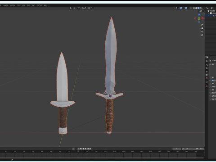Toggle viewport overlays display
Screen dimensions: 216x162
(x=186, y=8)
